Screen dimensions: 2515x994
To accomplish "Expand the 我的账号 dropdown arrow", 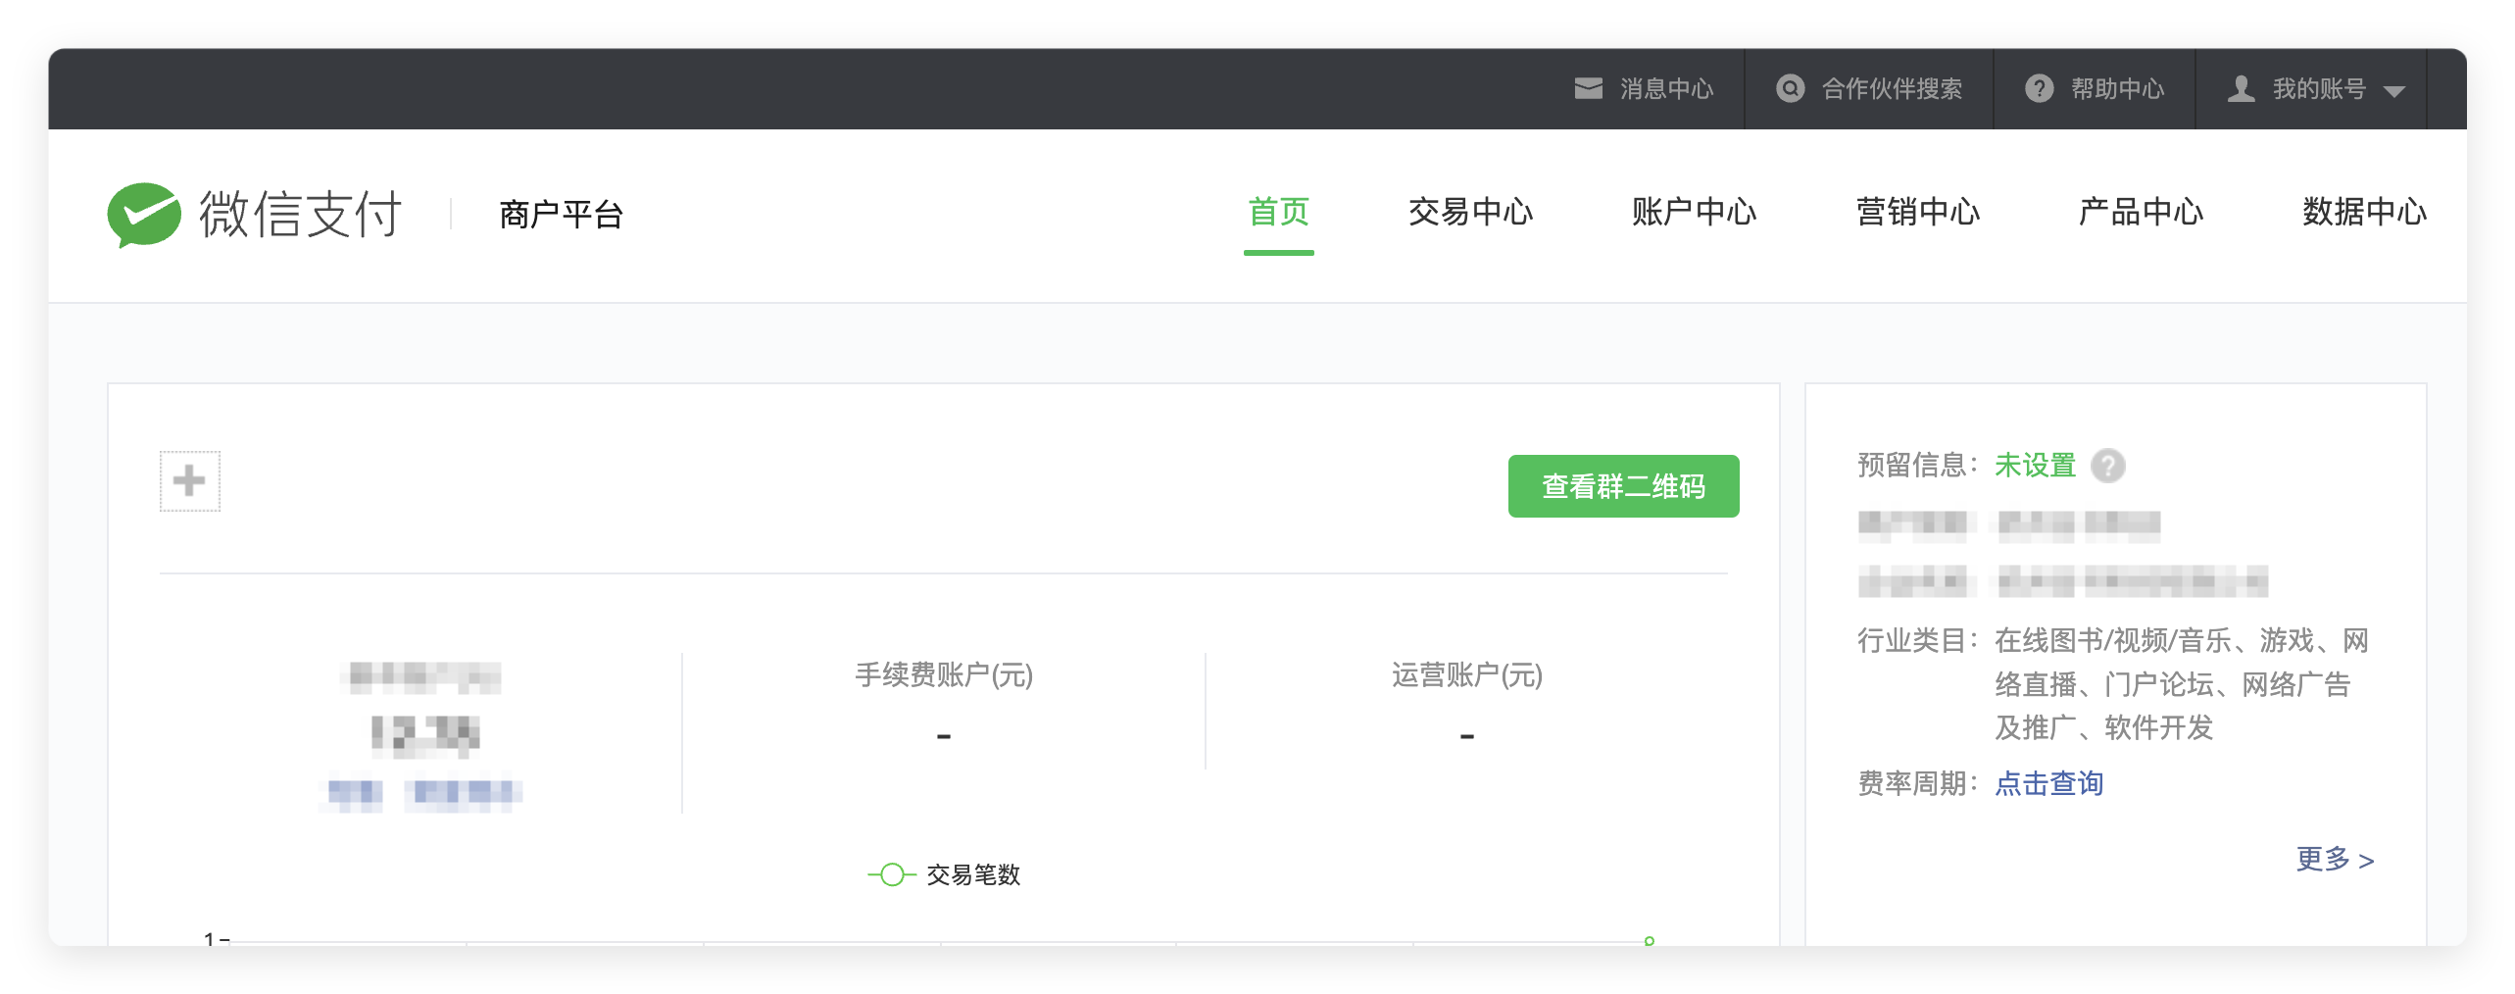I will point(2394,91).
